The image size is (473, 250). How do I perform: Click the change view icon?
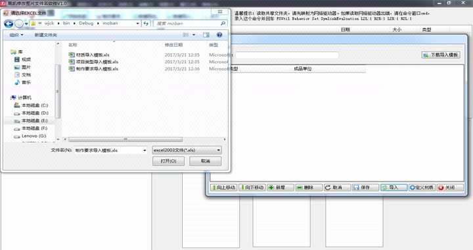tap(186, 35)
